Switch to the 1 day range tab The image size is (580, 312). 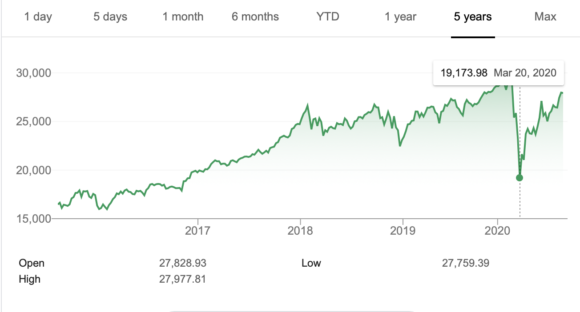(x=38, y=17)
